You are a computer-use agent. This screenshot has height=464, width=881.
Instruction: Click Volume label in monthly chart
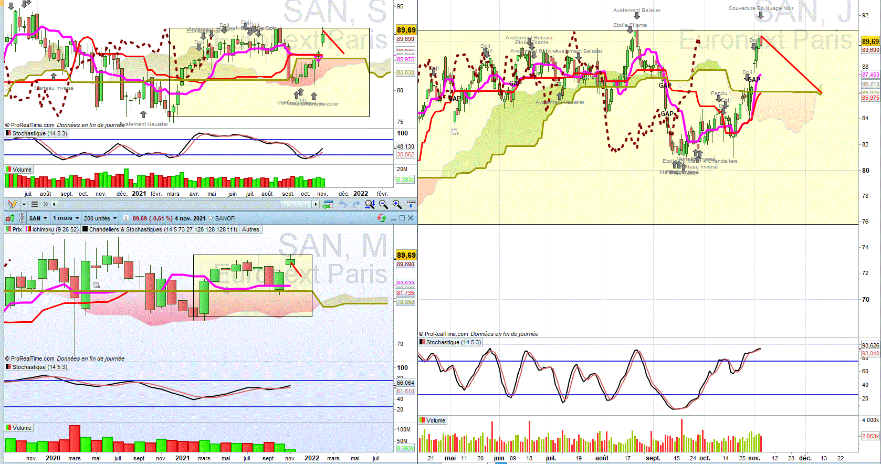click(19, 428)
